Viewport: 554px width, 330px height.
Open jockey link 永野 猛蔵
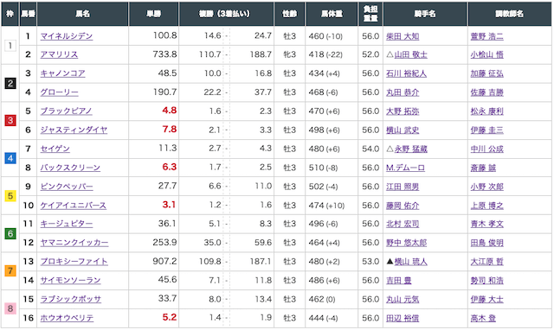tap(410, 149)
